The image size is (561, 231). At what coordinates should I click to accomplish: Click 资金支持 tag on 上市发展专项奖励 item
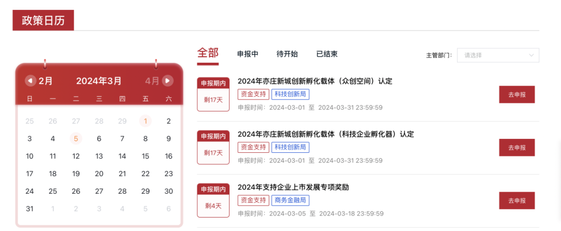point(253,200)
